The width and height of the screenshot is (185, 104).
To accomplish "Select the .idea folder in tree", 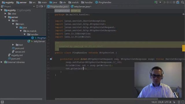I will tap(12, 14).
